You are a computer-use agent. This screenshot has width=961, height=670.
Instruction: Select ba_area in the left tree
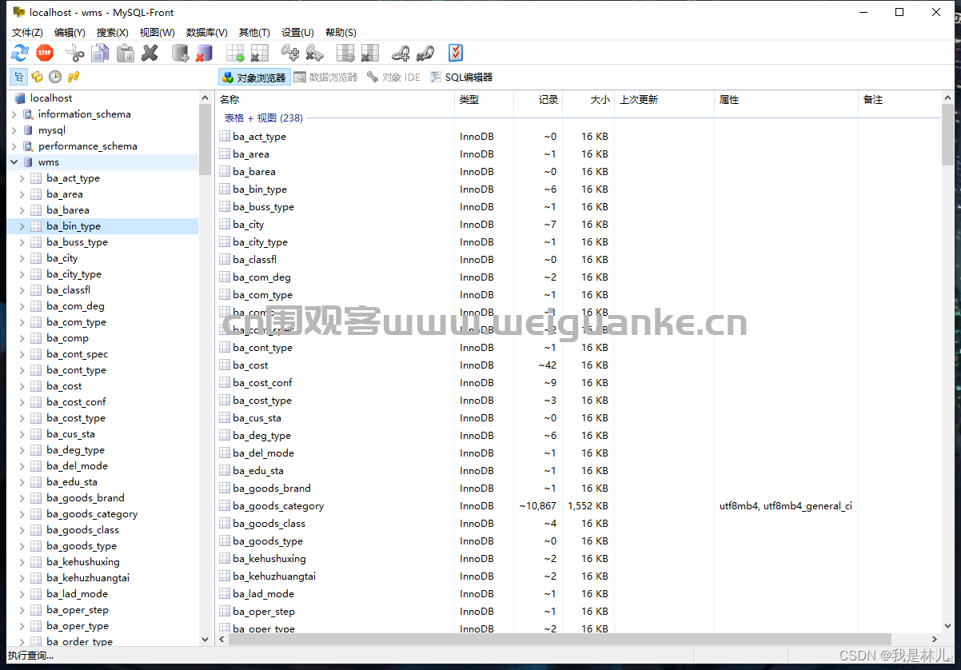(65, 194)
